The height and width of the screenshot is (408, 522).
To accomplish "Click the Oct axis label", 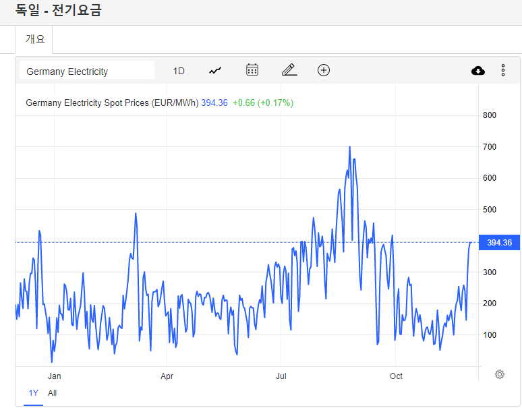I will (x=396, y=376).
